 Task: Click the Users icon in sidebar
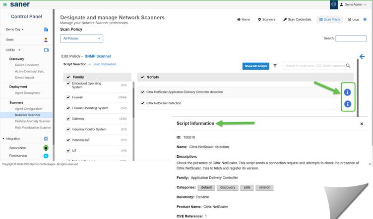click(x=46, y=40)
